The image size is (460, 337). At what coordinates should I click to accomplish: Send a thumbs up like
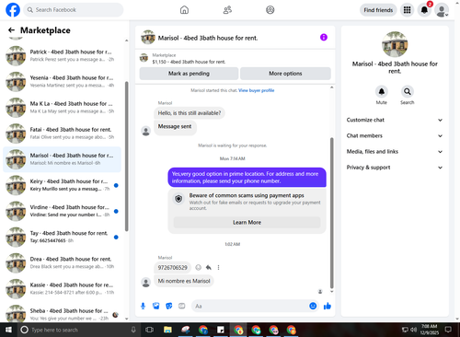tap(328, 306)
